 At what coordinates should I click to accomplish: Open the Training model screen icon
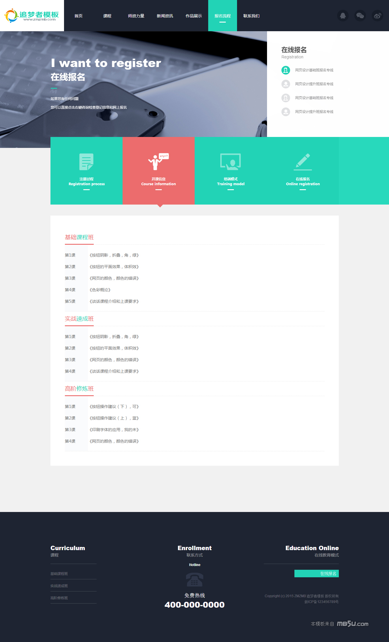pyautogui.click(x=230, y=162)
